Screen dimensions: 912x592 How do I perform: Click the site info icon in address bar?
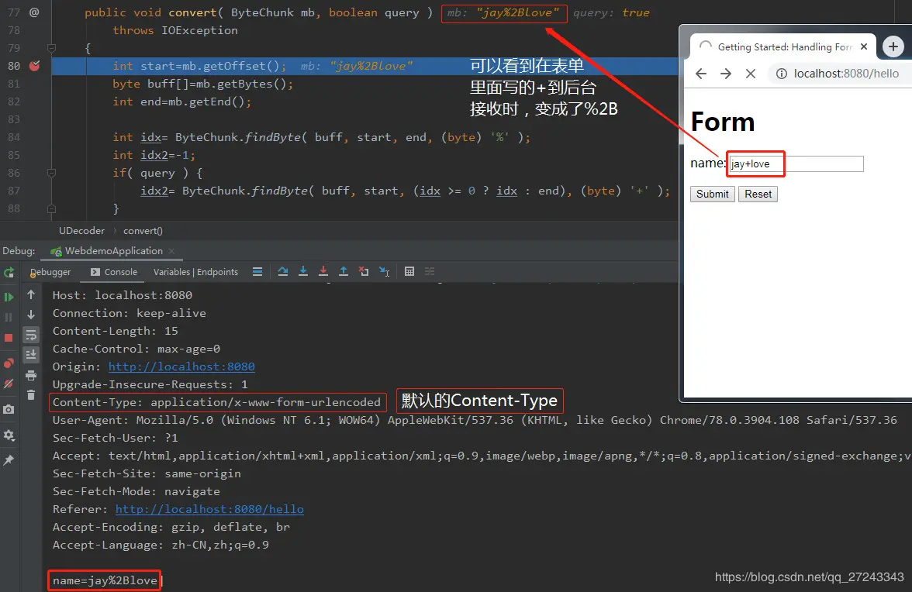[x=782, y=74]
